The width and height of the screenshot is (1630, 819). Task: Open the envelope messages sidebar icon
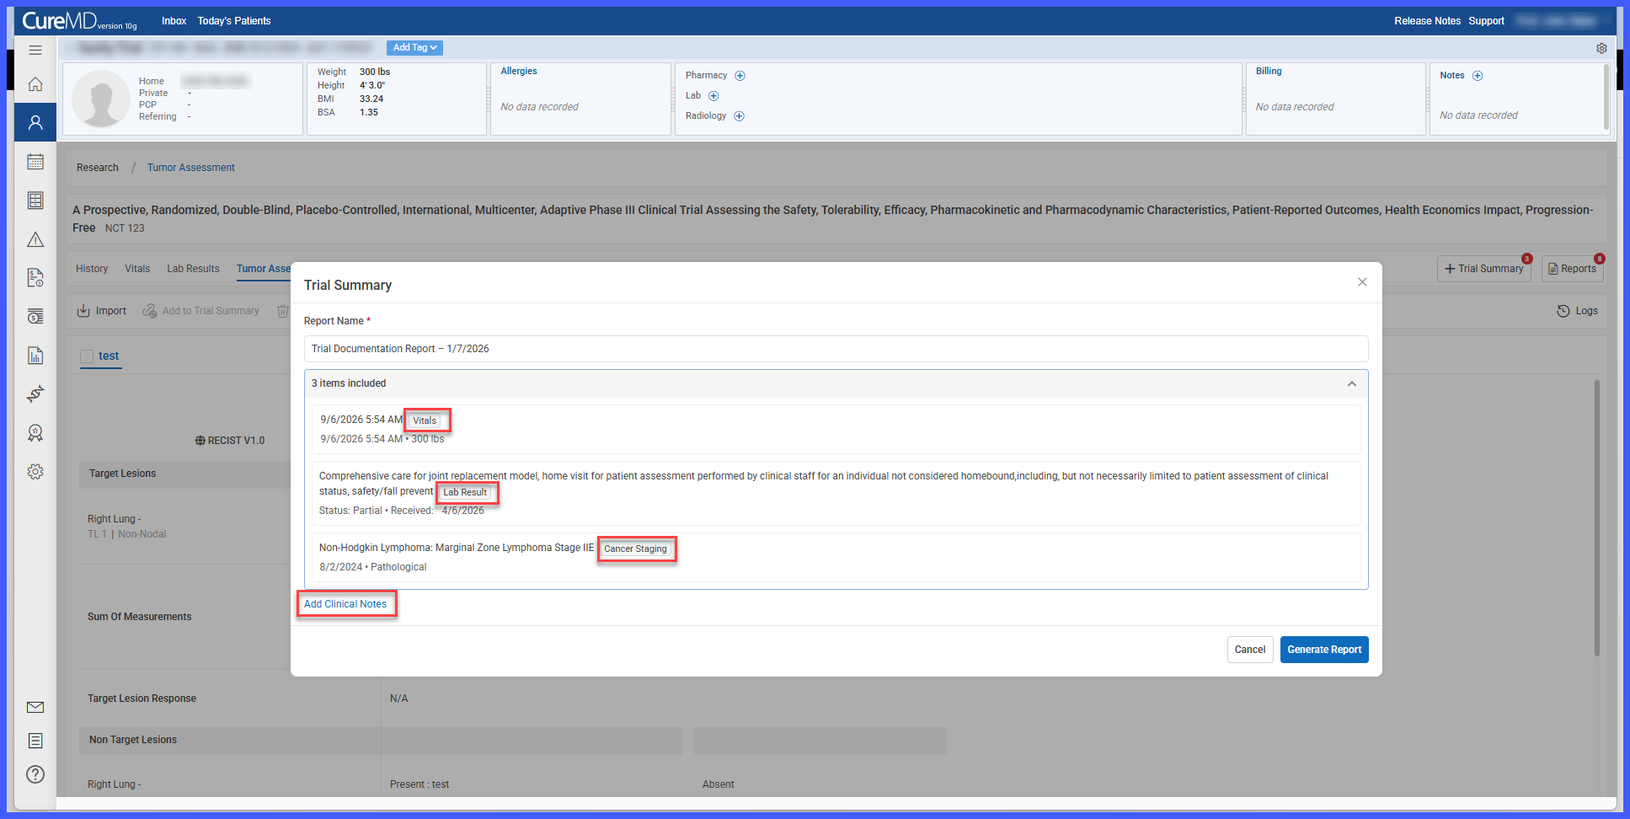35,707
